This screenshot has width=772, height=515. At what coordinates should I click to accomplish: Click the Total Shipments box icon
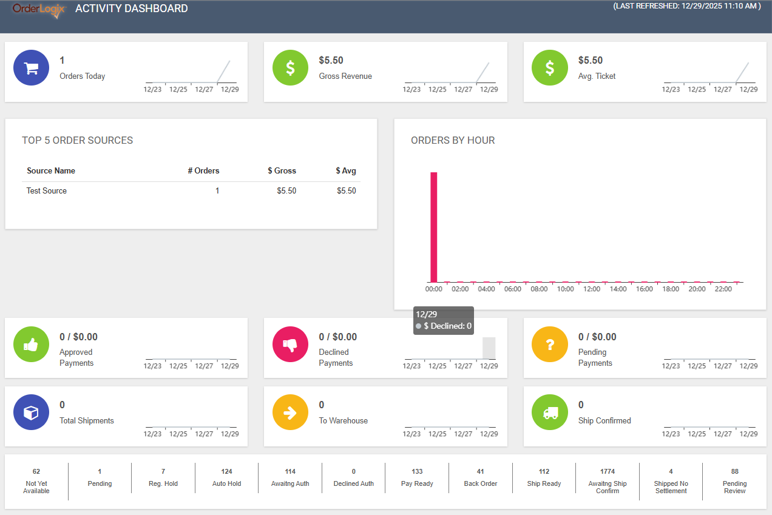click(x=31, y=412)
